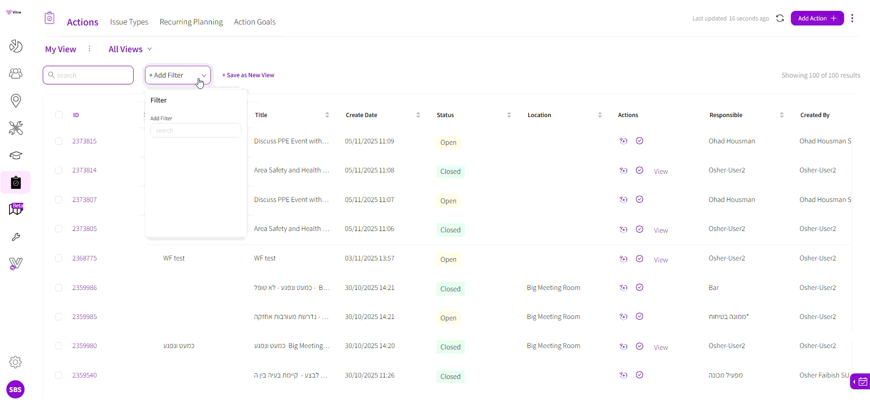Expand the All Views dropdown
Screen dimensions: 870x412
pyautogui.click(x=130, y=49)
